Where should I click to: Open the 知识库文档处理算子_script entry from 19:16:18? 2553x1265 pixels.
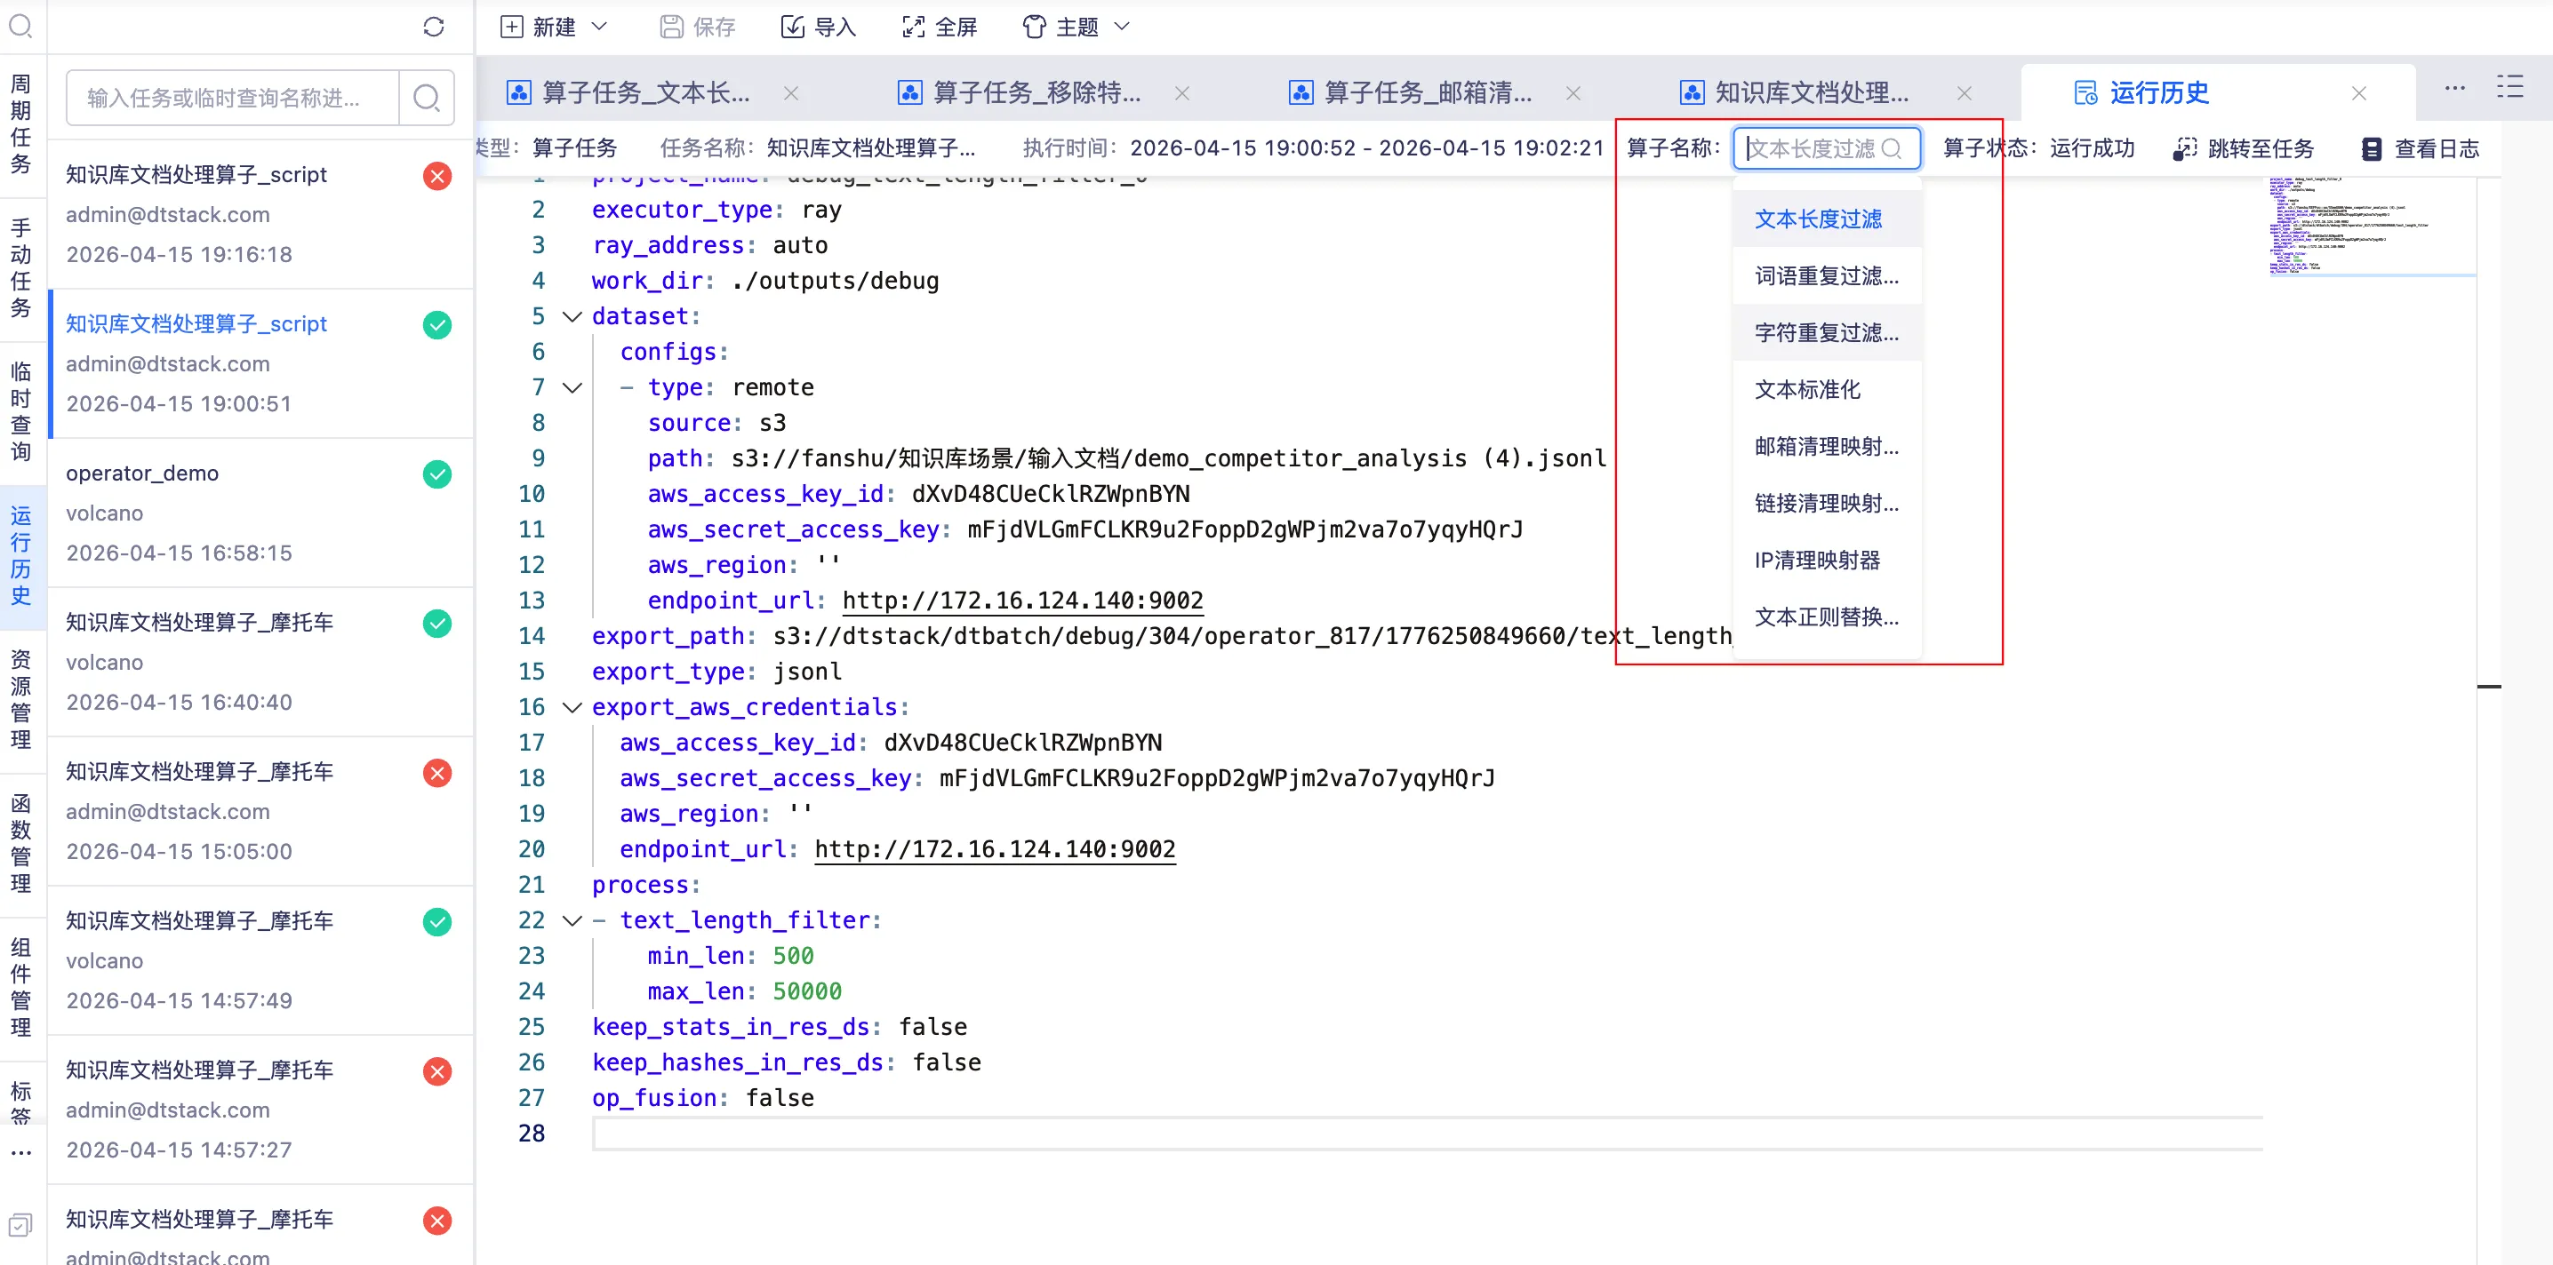260,215
